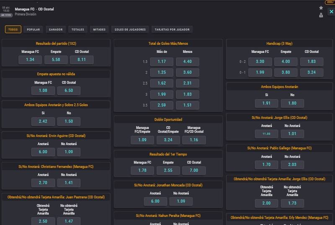Switch to the TOTALES tab
This screenshot has height=225, width=335.
tap(78, 29)
